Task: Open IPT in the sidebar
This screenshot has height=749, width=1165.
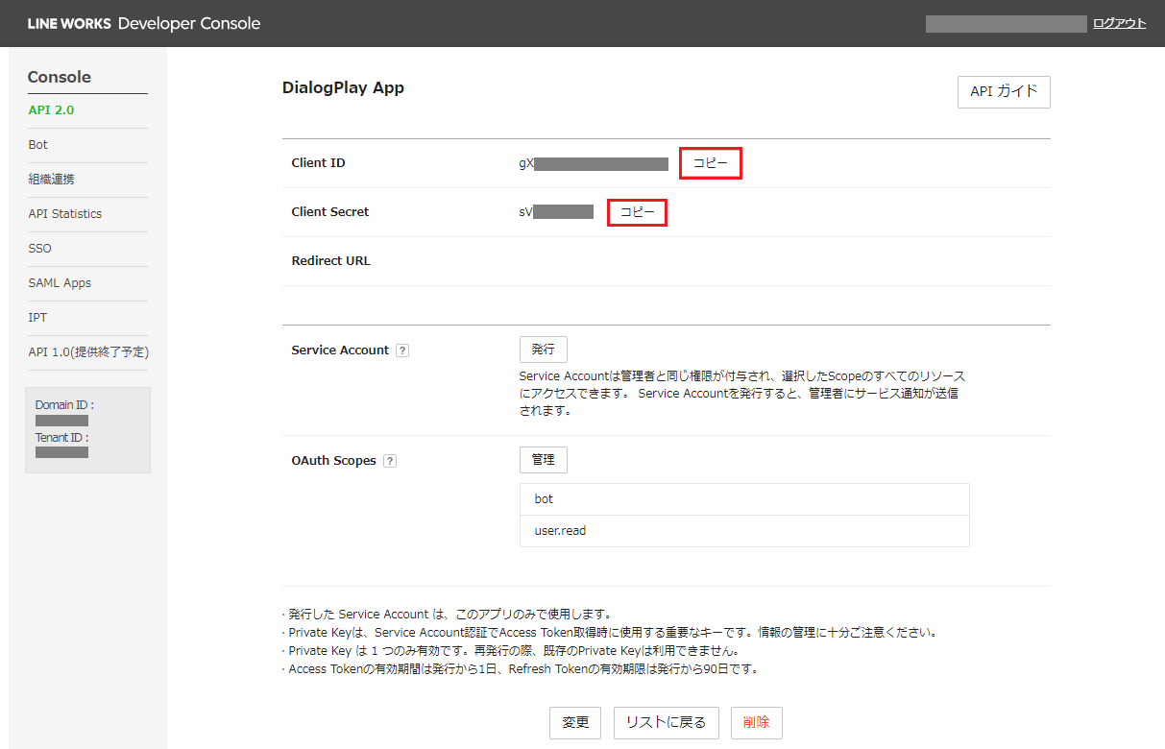Action: pos(37,318)
